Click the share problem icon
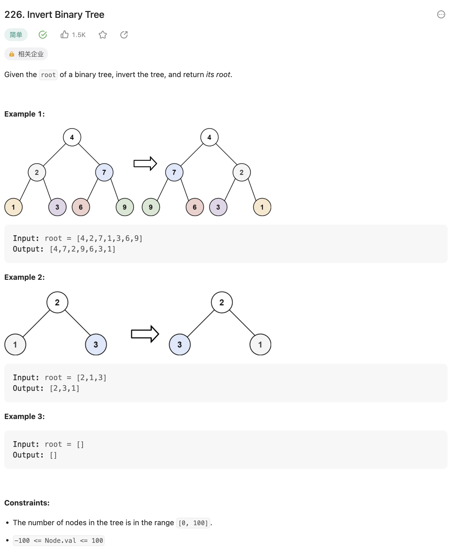This screenshot has width=458, height=550. click(x=124, y=35)
